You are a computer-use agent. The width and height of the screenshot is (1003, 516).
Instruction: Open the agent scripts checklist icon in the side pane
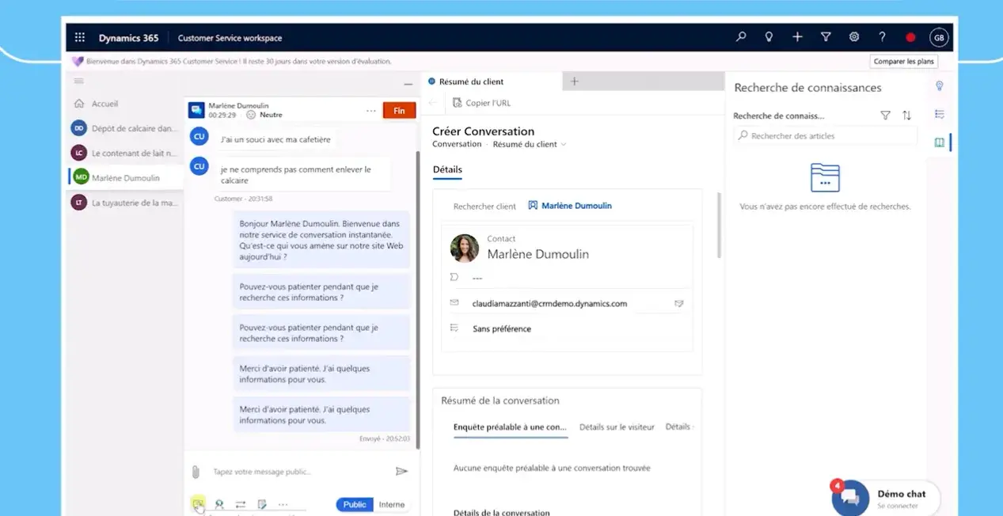point(940,114)
